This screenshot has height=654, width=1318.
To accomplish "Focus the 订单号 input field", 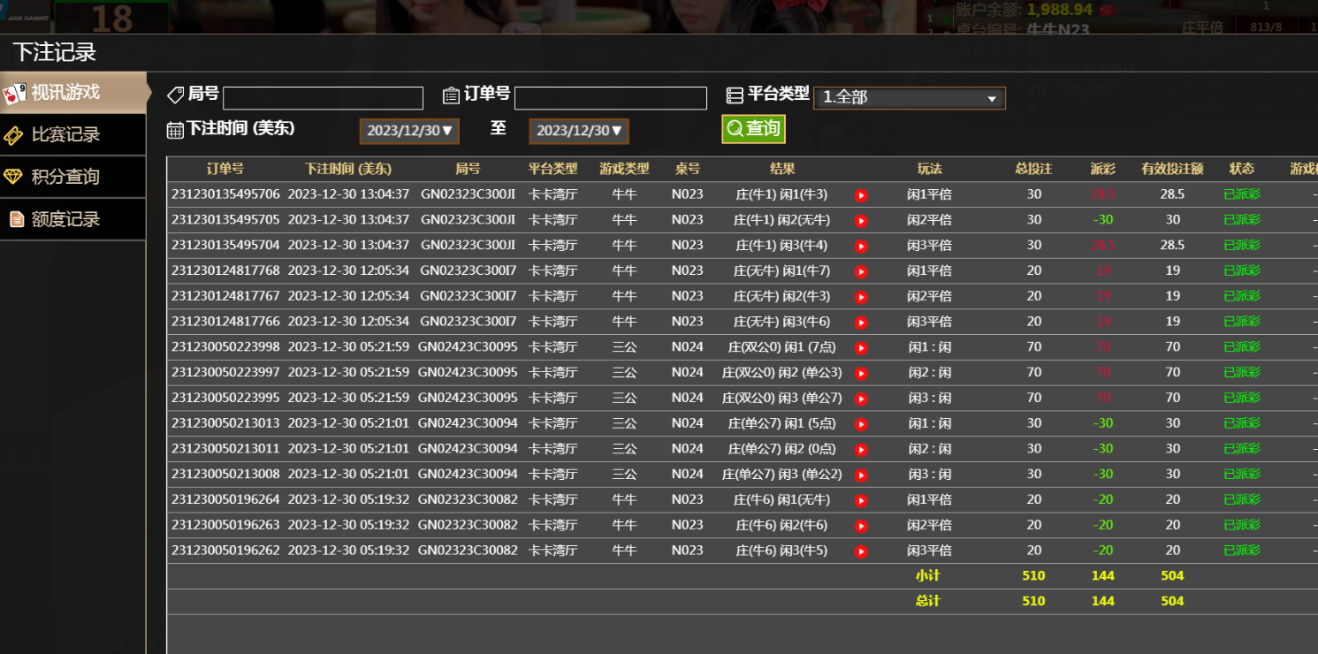I will pyautogui.click(x=611, y=98).
